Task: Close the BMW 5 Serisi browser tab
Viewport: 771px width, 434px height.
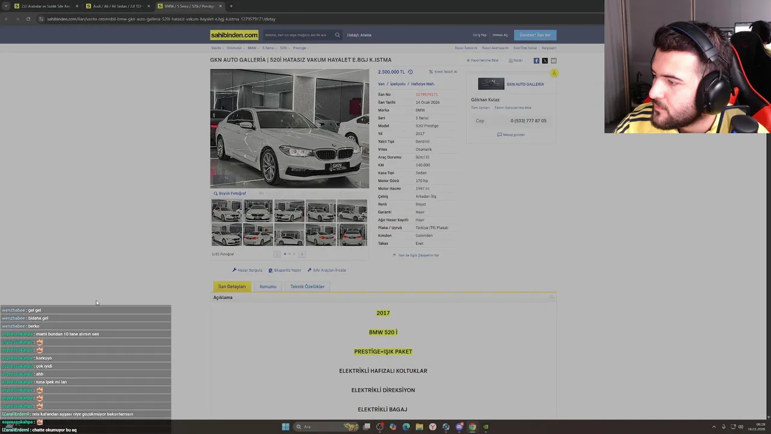Action: 220,6
